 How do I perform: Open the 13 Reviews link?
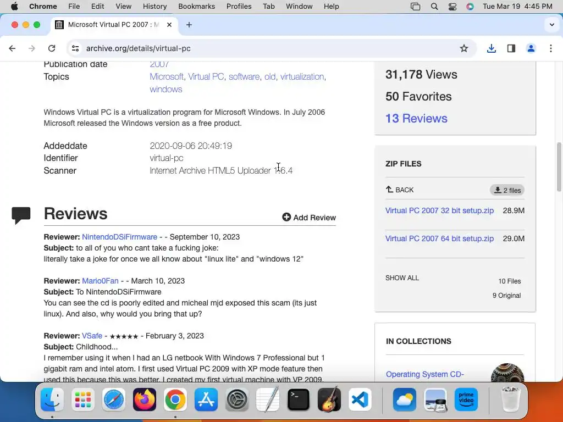click(x=416, y=119)
